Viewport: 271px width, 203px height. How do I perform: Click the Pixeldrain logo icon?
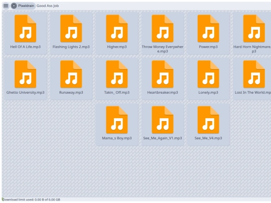(x=14, y=6)
